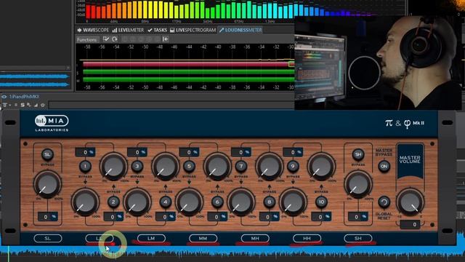Screen dimensions: 465x262
Task: Open the small dropdown arrow under the plugin eye icon
Action: [9, 105]
